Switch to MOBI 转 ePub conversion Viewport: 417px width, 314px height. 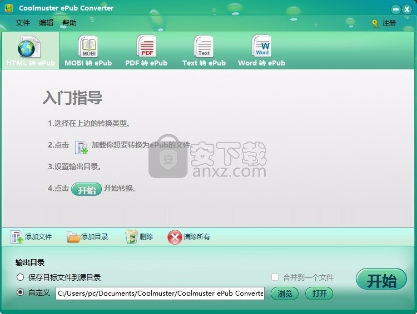88,51
